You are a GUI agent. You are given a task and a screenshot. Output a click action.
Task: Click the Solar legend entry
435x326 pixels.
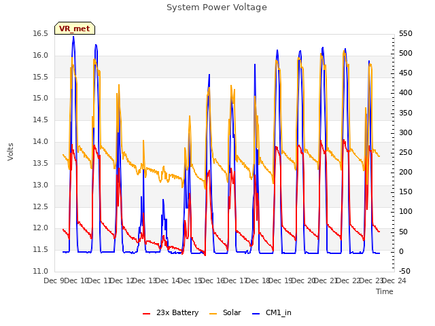225,312
